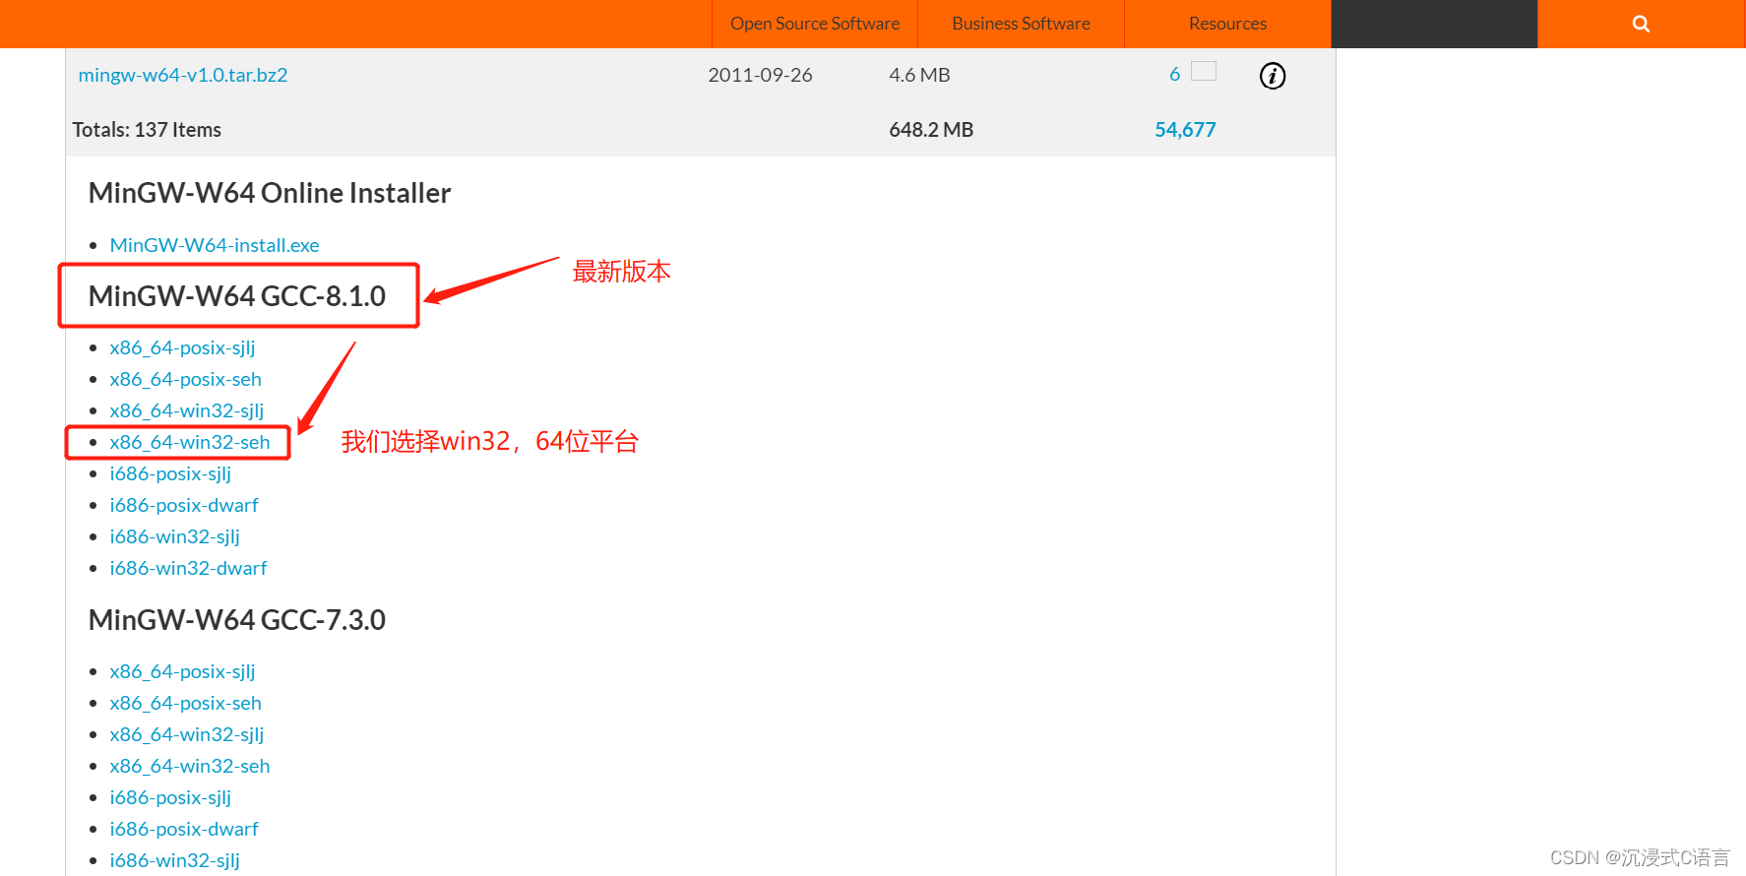Select GCC-7.3.0 x86_64-posix-seh link
Screen dimensions: 1746x876
pos(185,703)
